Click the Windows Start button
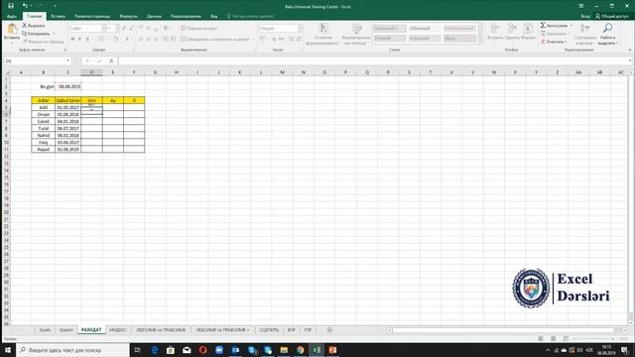Screen dimensions: 635x357 click(8, 350)
